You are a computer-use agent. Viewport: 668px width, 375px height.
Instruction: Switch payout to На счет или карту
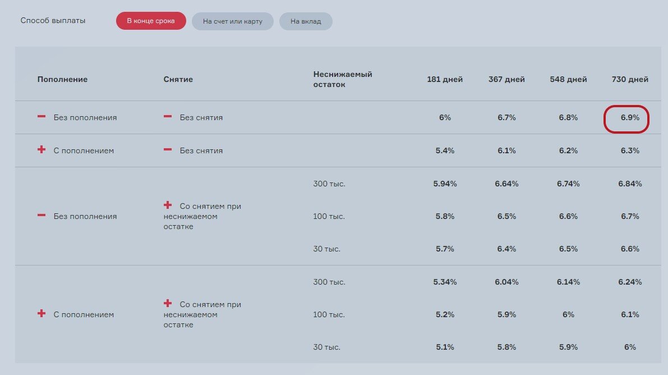[x=232, y=21]
